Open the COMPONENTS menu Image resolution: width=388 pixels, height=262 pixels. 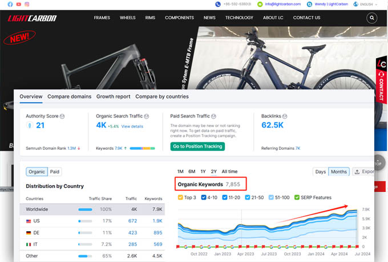coord(179,18)
